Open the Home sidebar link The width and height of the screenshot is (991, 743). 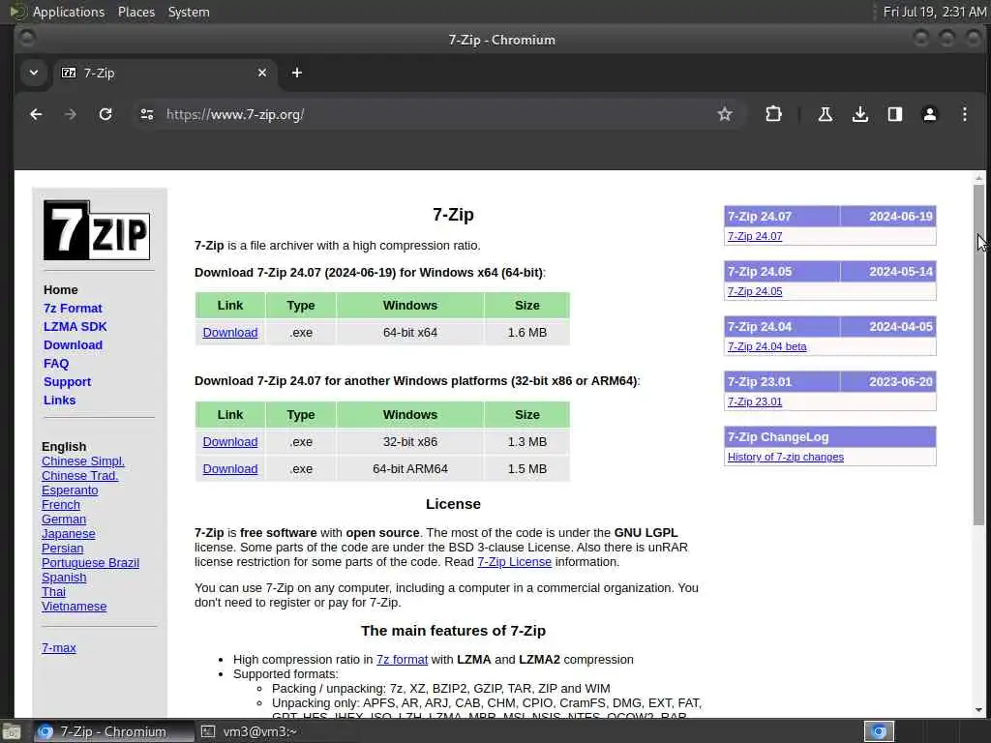point(61,290)
